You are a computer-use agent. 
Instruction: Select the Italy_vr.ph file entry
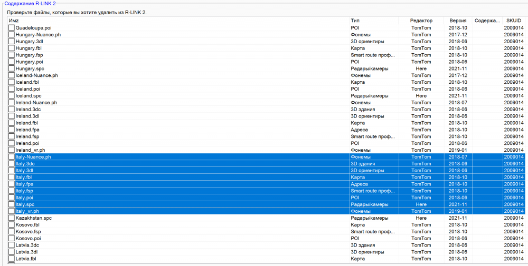point(266,211)
